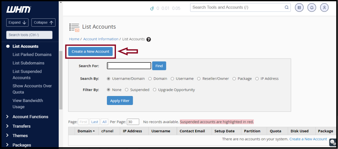The height and width of the screenshot is (149, 338).
Task: Sort the table by Domain column
Action: (x=86, y=131)
